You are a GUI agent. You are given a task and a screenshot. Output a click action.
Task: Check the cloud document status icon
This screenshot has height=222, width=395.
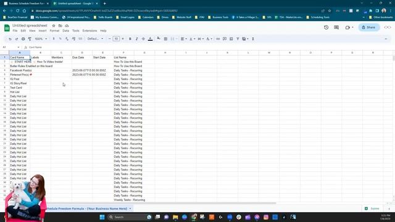pyautogui.click(x=67, y=26)
